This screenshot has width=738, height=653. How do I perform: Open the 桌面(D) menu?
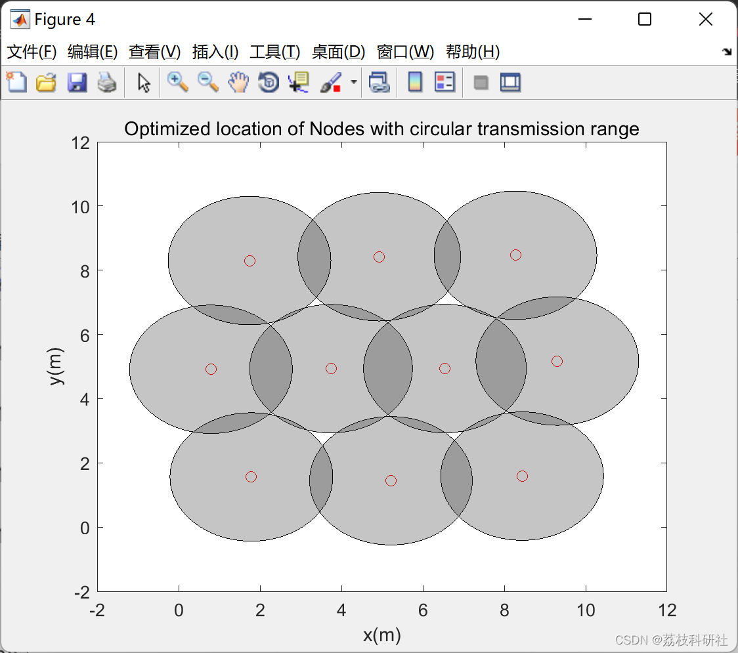[x=338, y=52]
